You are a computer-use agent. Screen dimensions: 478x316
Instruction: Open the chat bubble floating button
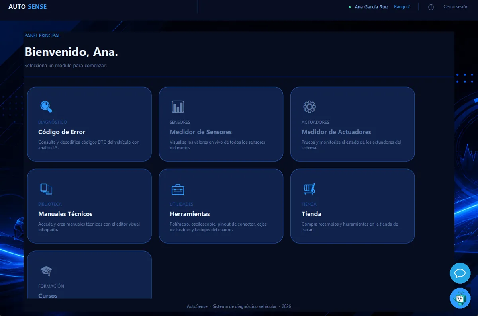(460, 273)
